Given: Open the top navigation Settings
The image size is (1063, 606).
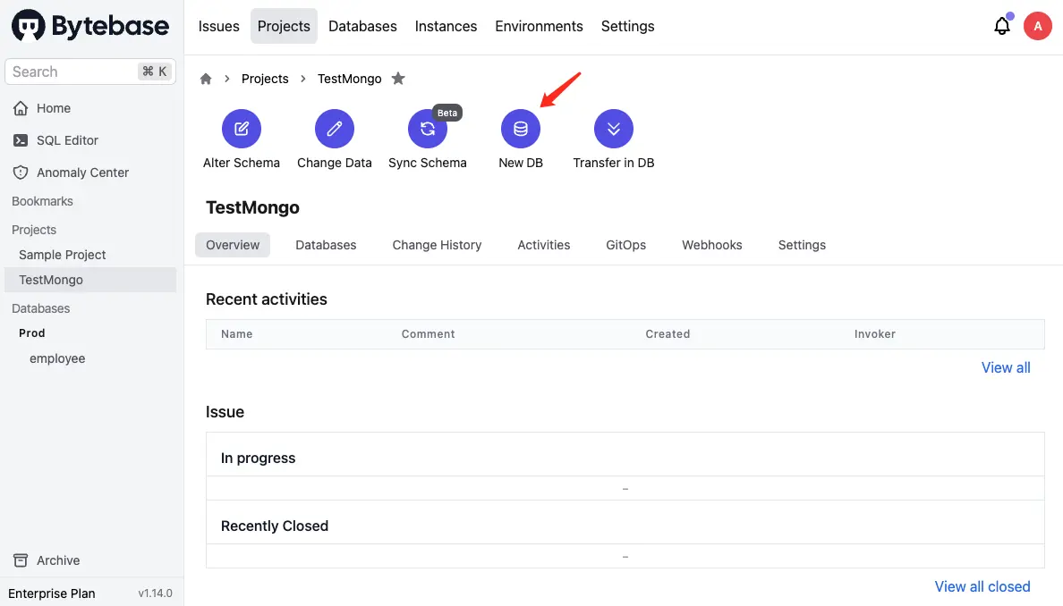Looking at the screenshot, I should pos(628,27).
